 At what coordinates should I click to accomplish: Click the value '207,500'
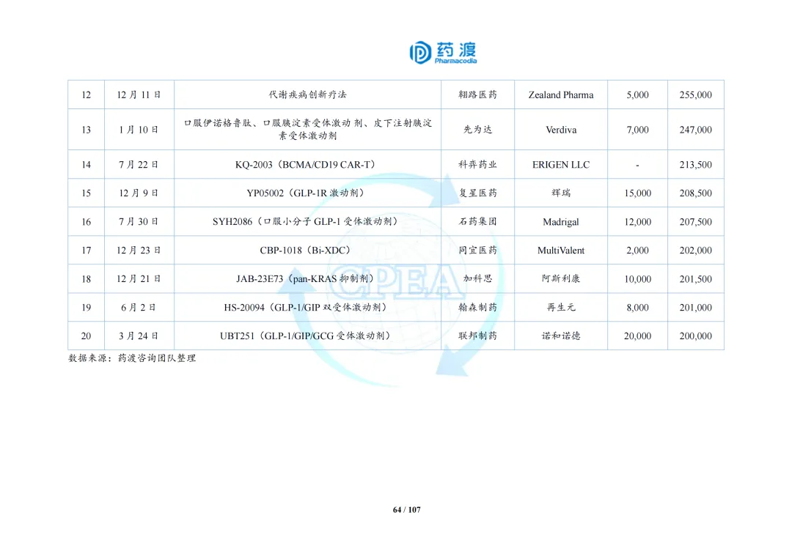695,221
